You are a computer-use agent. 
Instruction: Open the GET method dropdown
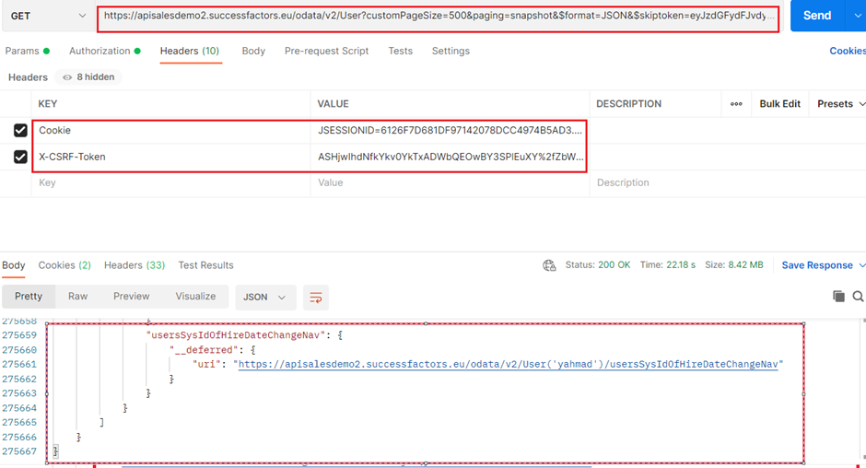(47, 16)
